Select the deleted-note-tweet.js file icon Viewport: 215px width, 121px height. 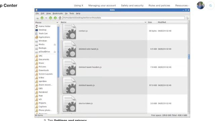70,49
